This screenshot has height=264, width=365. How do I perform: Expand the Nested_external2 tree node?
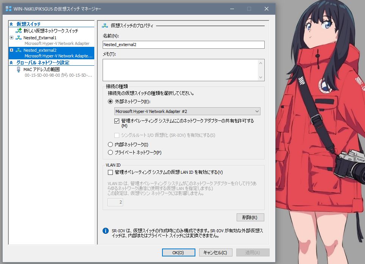point(11,50)
